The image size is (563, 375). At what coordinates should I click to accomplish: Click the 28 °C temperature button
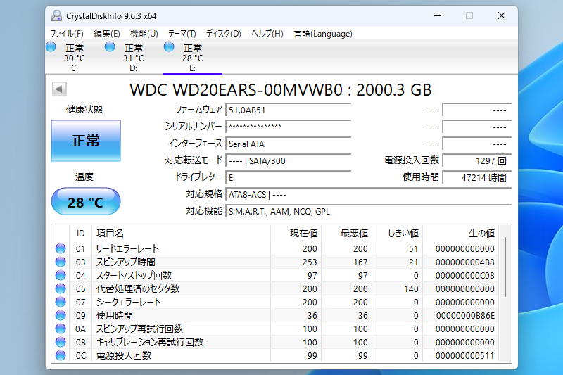point(86,201)
